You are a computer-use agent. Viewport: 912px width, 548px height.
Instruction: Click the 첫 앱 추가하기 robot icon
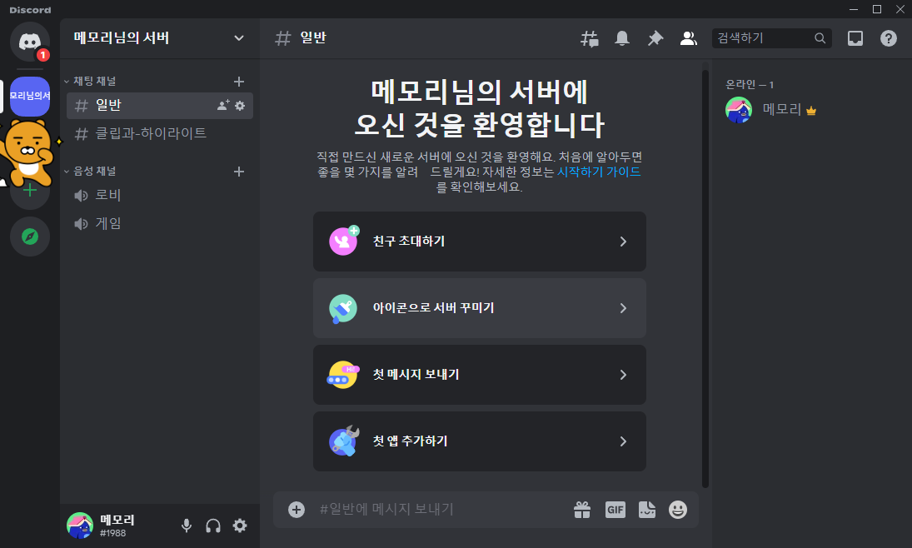(343, 441)
